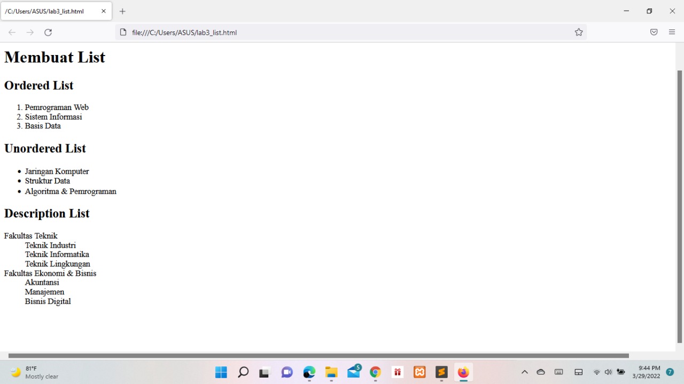Click the term "Fakultas Ekonomi & Bisnis"

(50, 273)
